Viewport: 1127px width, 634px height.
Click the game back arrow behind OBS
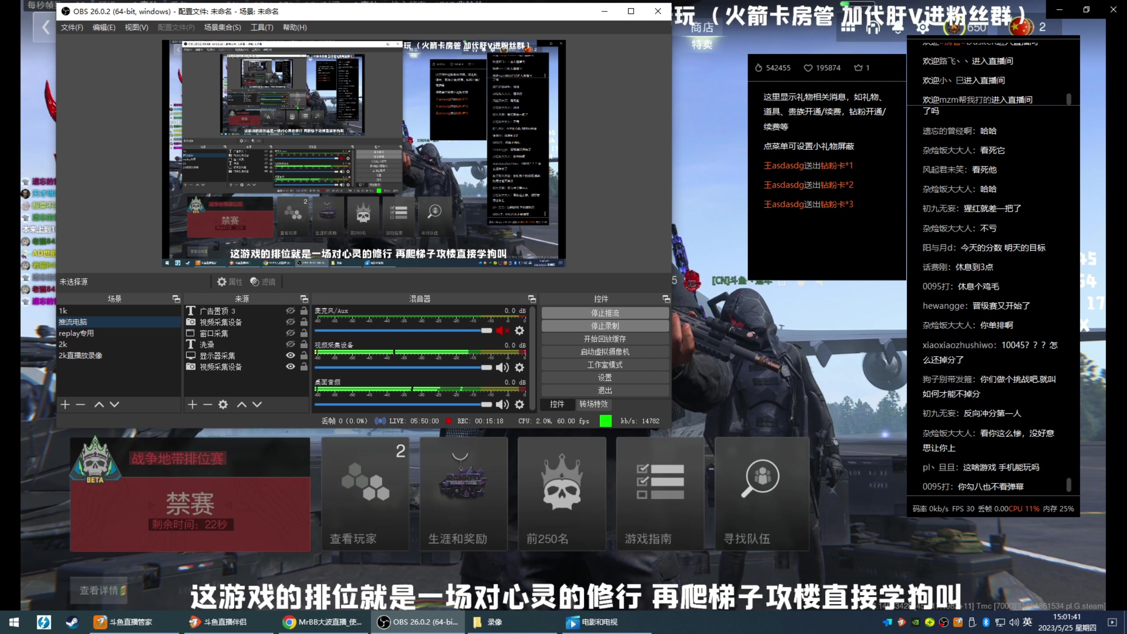pyautogui.click(x=45, y=27)
